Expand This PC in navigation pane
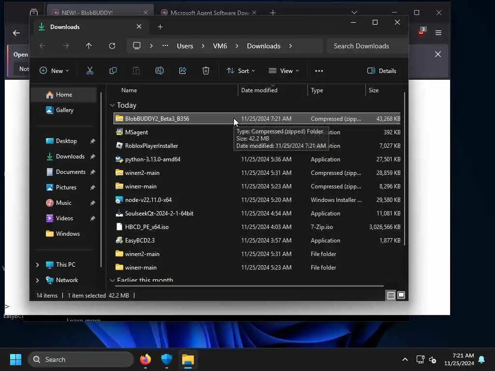Image resolution: width=495 pixels, height=371 pixels. 37,265
